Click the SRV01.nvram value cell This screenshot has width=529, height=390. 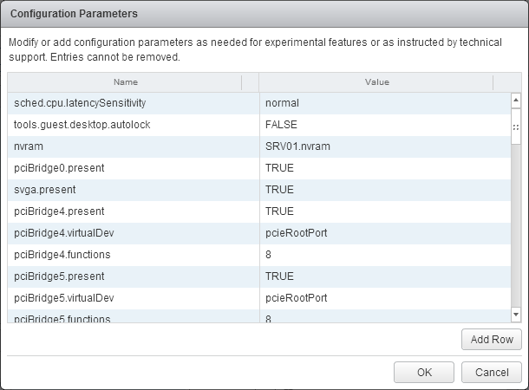coord(297,146)
